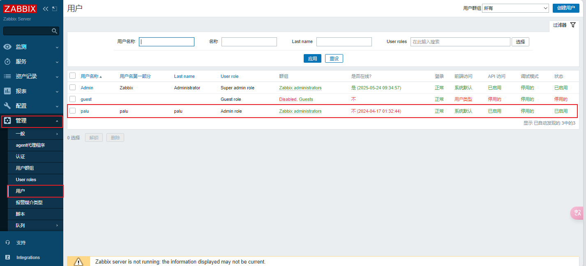Image resolution: width=586 pixels, height=266 pixels.
Task: Focus the sidebar search field
Action: [x=27, y=31]
